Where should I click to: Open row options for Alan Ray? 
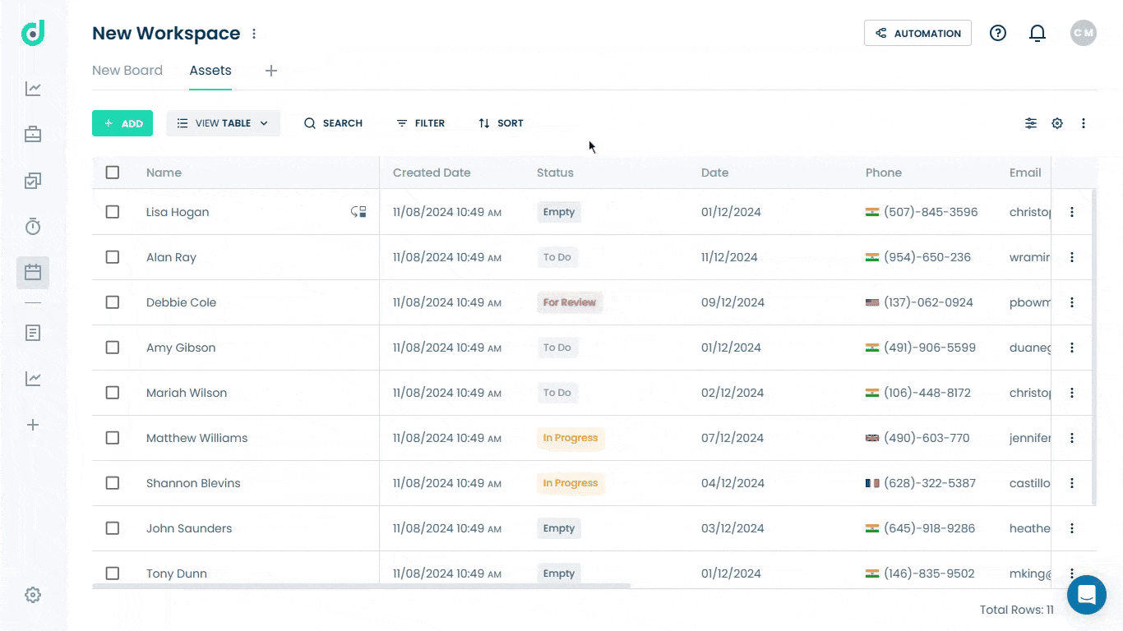click(1072, 257)
